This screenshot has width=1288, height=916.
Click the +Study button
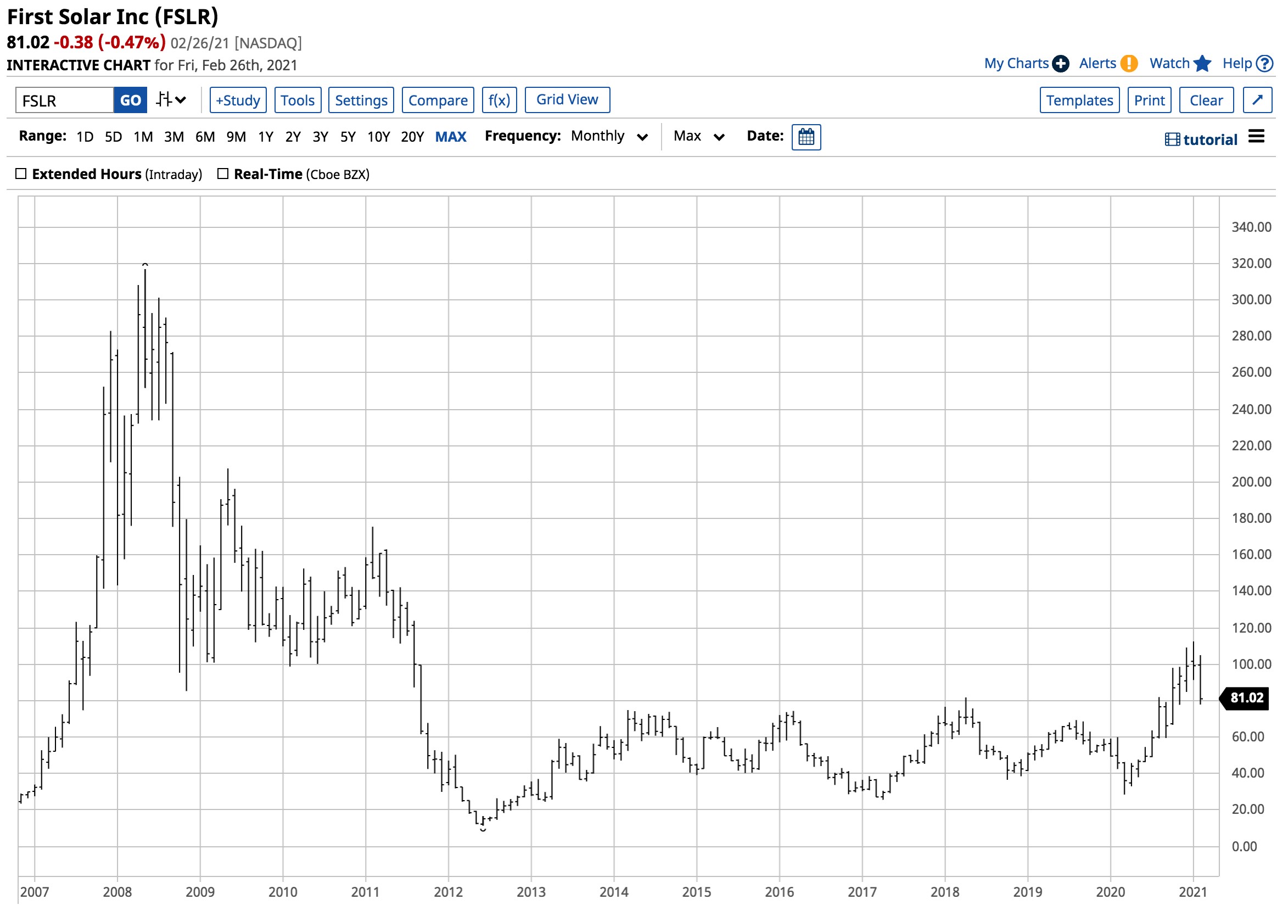(x=238, y=100)
